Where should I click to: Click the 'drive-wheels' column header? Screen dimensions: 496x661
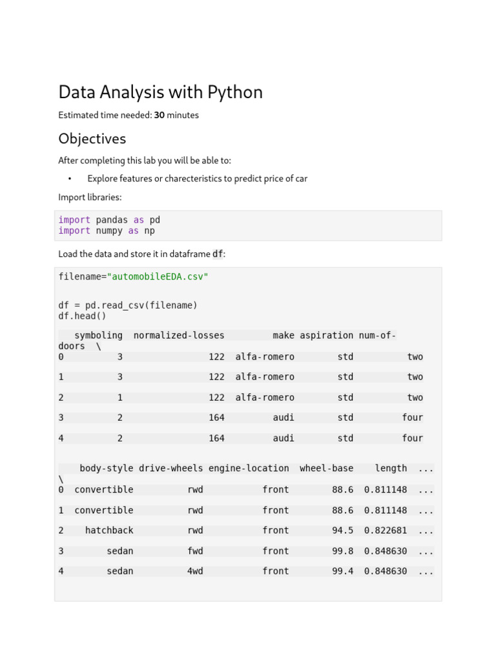[170, 468]
